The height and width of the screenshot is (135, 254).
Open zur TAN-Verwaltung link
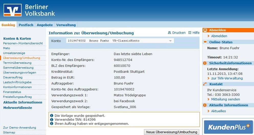tap(227, 78)
